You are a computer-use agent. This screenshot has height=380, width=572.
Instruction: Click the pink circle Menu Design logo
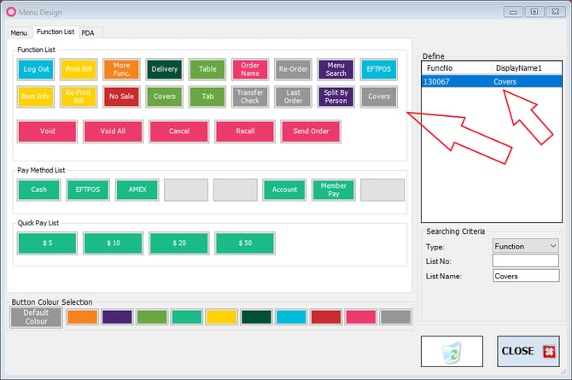tap(11, 12)
